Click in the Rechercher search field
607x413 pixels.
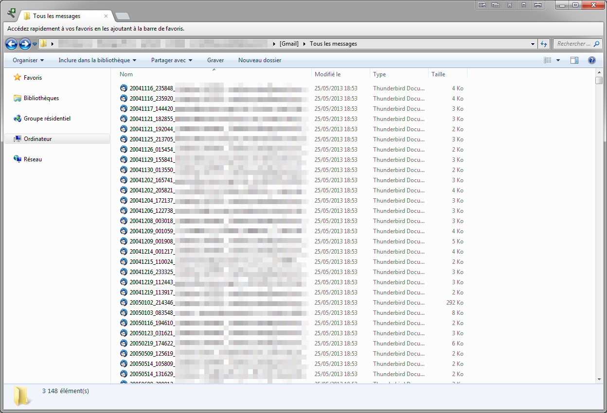[573, 44]
